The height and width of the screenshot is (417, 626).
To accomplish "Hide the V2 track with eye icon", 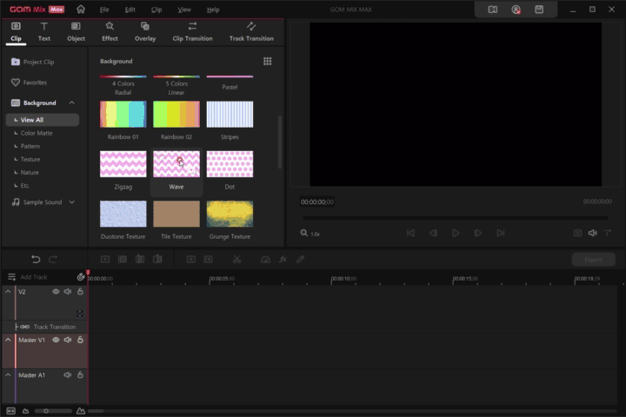I will pos(56,292).
